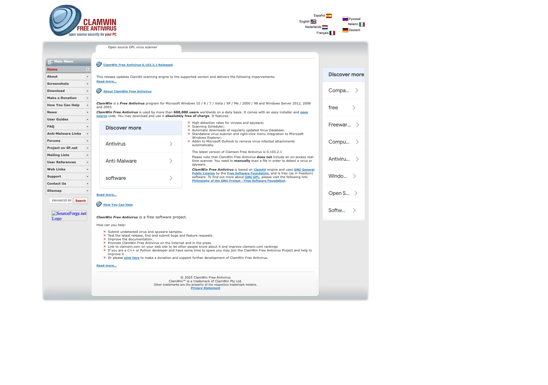548x385 pixels.
Task: Click the arrow icon on the News menu row
Action: 88,112
